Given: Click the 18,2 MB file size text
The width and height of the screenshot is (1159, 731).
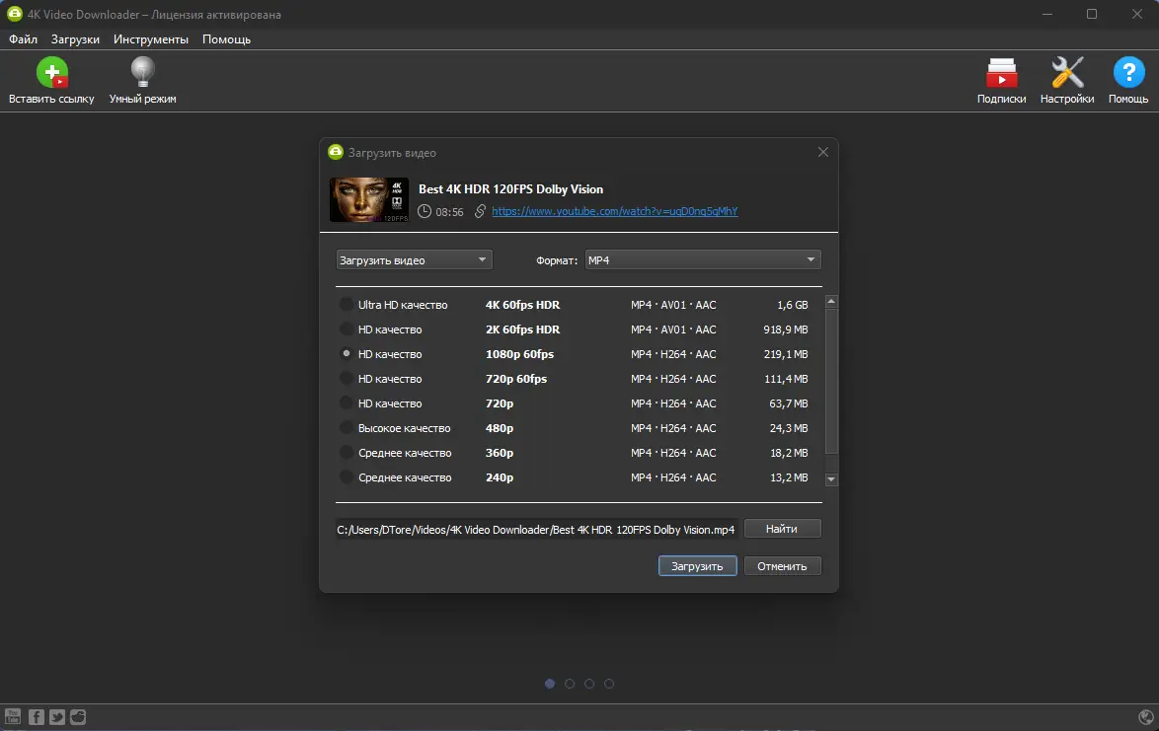Looking at the screenshot, I should click(x=789, y=453).
